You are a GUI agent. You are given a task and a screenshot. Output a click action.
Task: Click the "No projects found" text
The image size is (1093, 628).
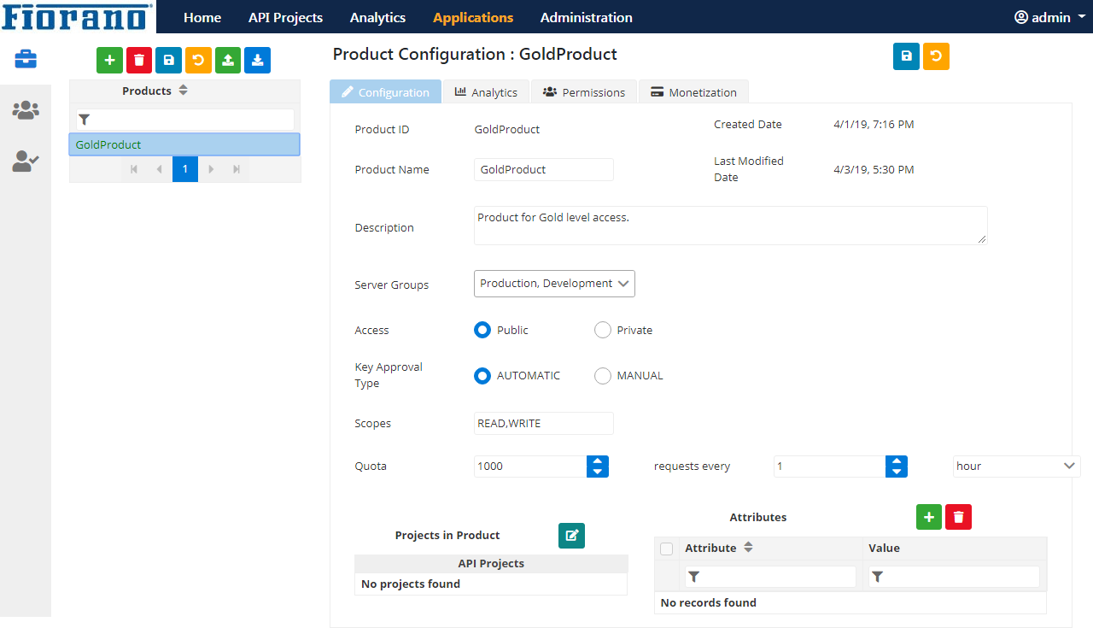click(411, 584)
